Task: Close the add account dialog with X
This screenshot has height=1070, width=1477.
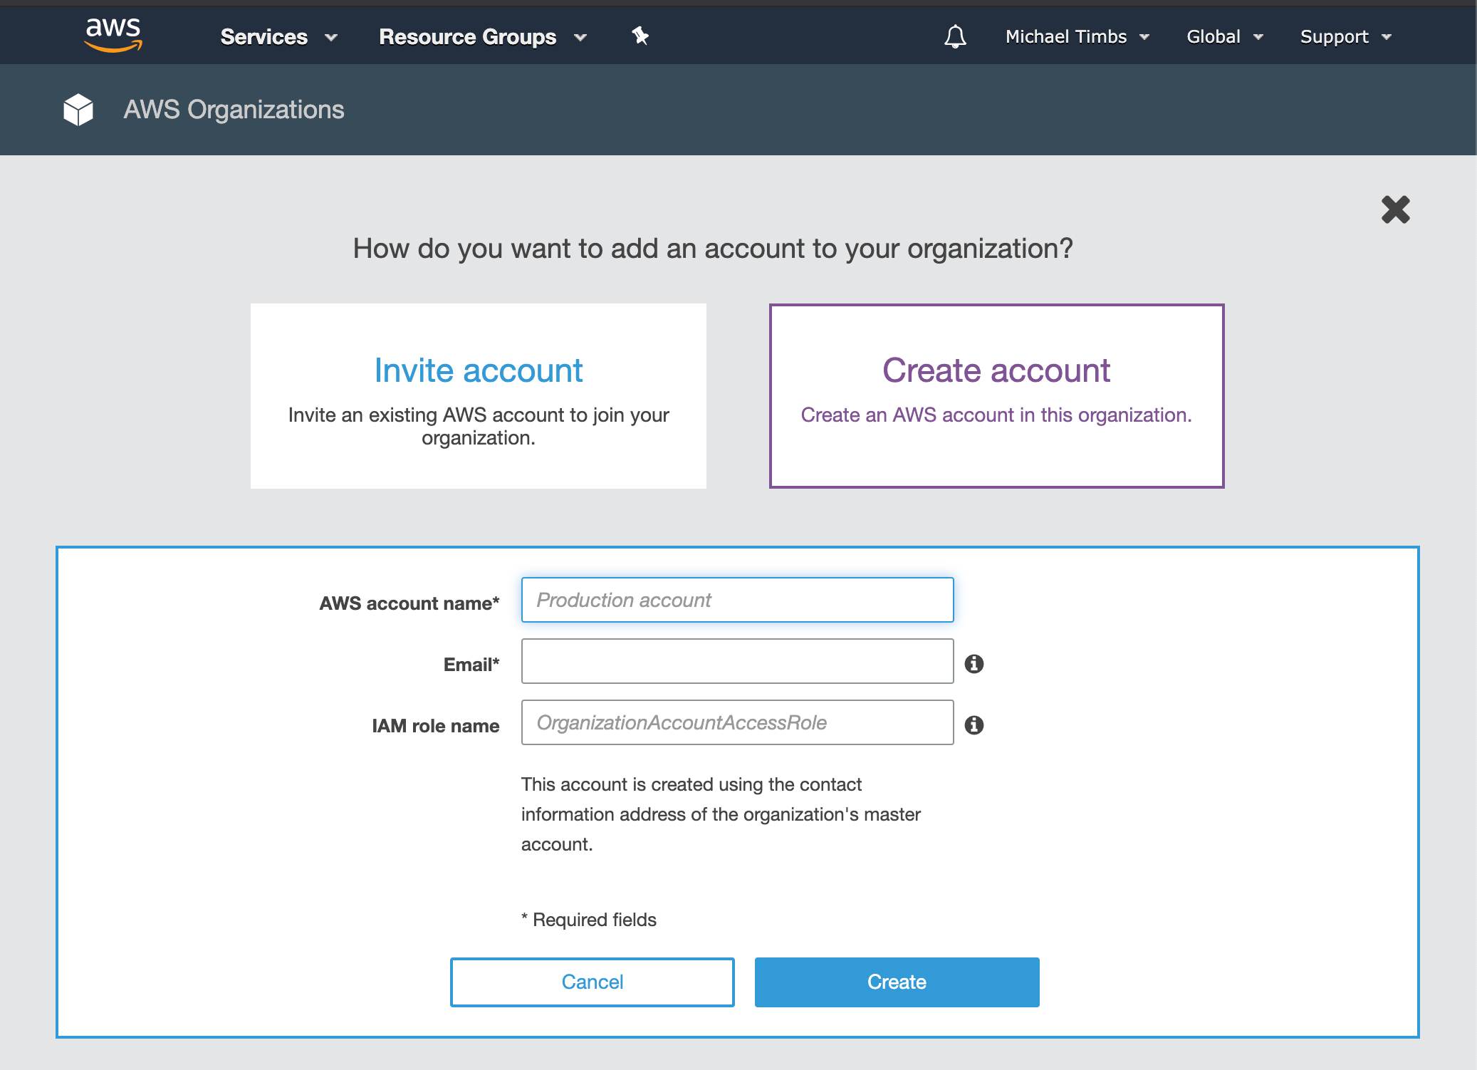Action: tap(1395, 209)
